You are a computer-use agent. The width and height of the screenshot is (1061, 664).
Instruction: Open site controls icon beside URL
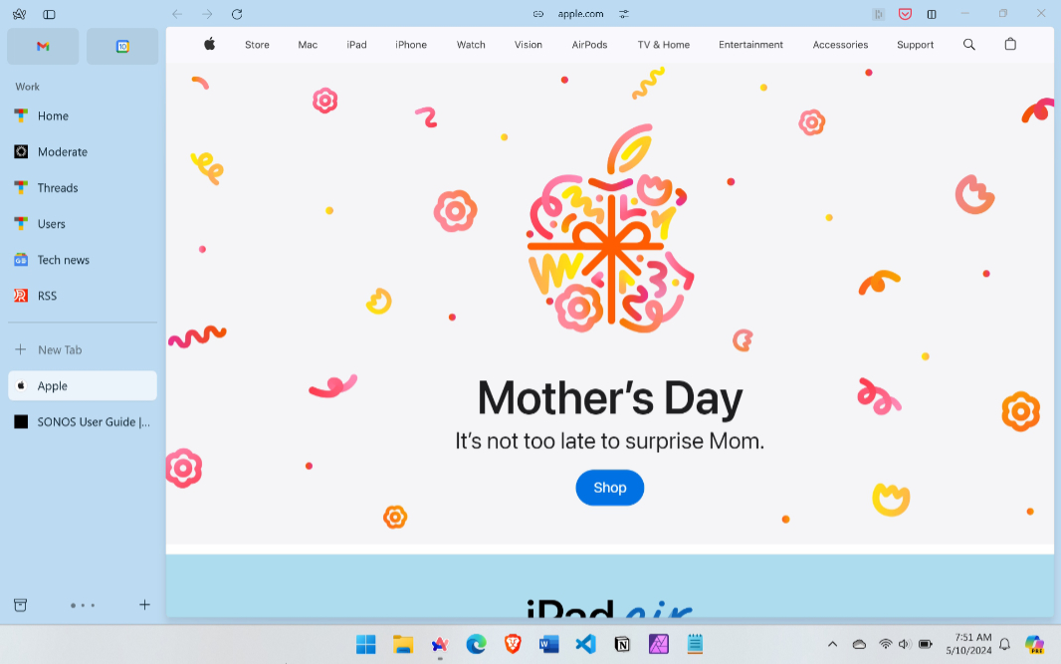tap(624, 14)
